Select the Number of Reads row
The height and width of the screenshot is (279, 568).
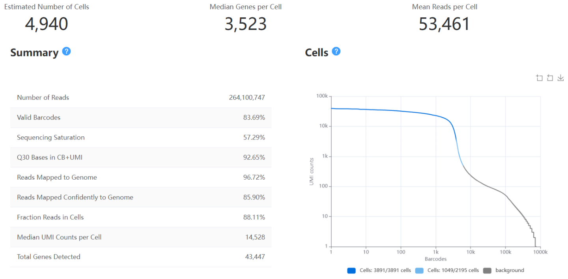[x=141, y=98]
